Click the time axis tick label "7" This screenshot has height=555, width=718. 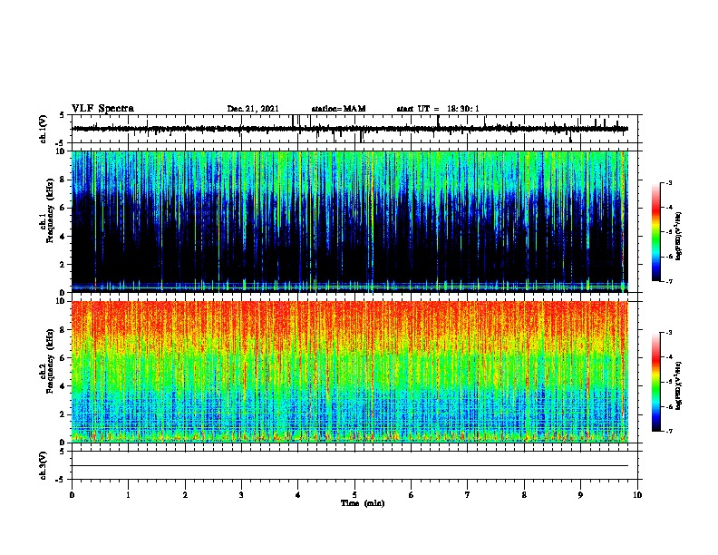[x=468, y=495]
